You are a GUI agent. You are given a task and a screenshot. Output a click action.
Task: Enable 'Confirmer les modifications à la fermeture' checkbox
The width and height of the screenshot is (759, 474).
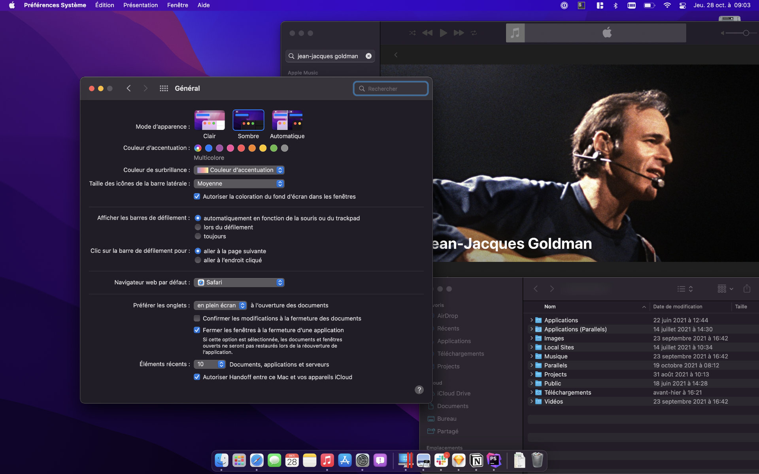197,318
